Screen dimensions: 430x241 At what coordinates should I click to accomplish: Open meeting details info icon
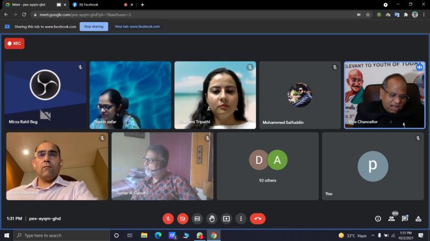(x=378, y=218)
